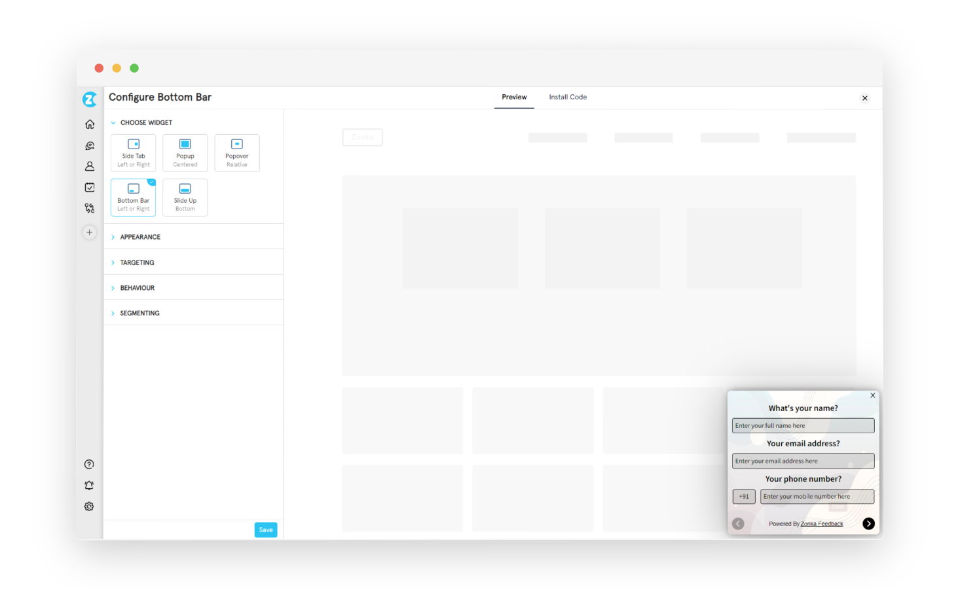Click the green macOS fullscreen button

tap(134, 68)
